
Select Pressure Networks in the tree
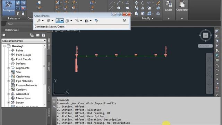pos(26,85)
